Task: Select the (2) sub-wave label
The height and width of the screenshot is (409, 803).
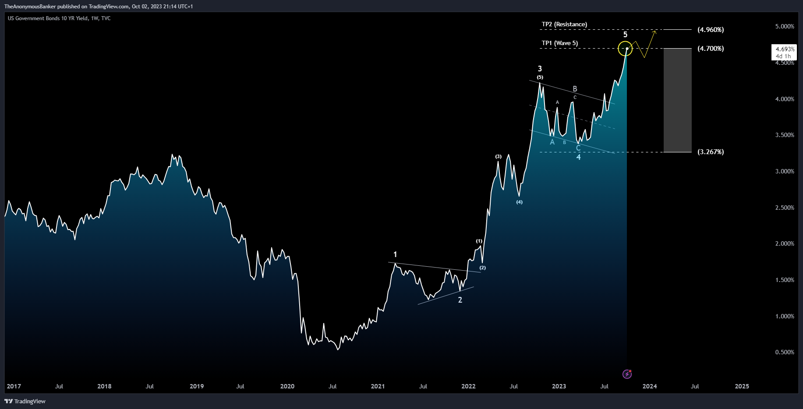Action: [x=482, y=268]
